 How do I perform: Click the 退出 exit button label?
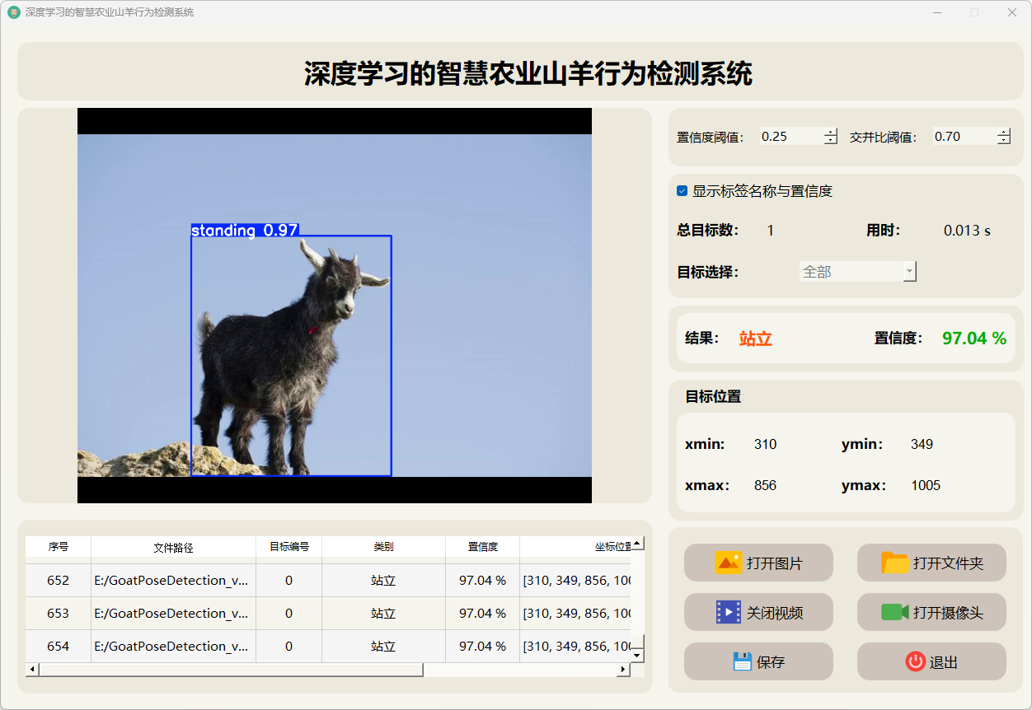(x=943, y=662)
